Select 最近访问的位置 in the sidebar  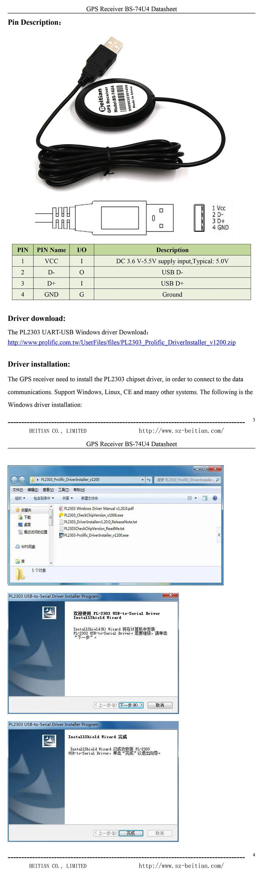pyautogui.click(x=33, y=532)
